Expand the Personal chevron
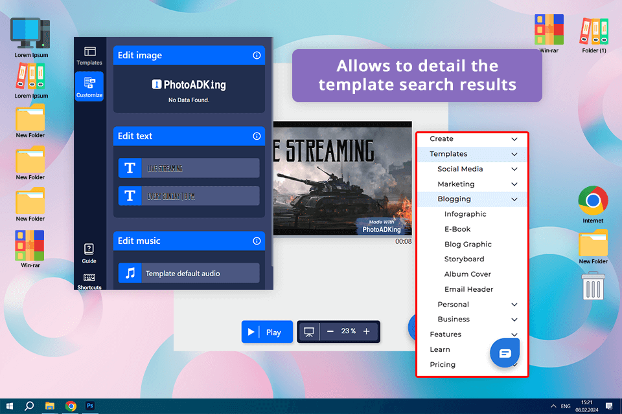The width and height of the screenshot is (622, 414). click(514, 305)
